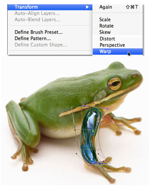The height and width of the screenshot is (187, 149).
Task: Click the warp mesh top-left corner handle
Action: pos(72,107)
